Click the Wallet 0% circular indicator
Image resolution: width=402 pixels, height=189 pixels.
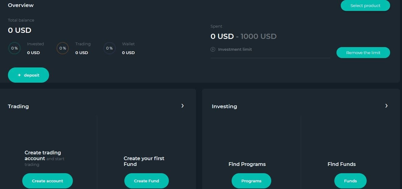click(x=109, y=48)
